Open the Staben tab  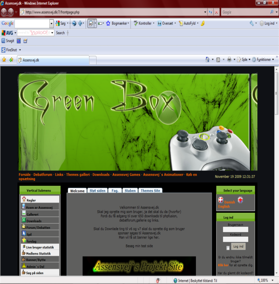pyautogui.click(x=130, y=191)
